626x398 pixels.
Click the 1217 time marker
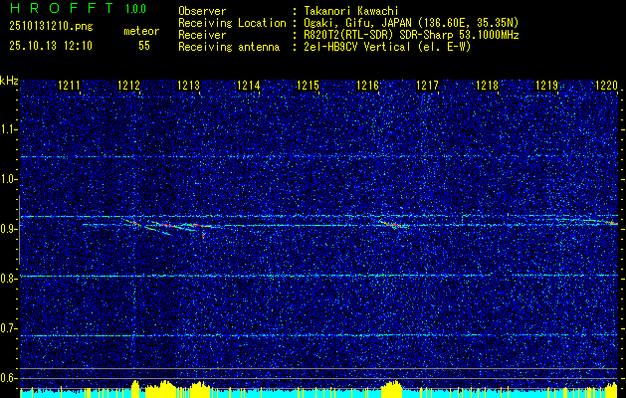[427, 85]
